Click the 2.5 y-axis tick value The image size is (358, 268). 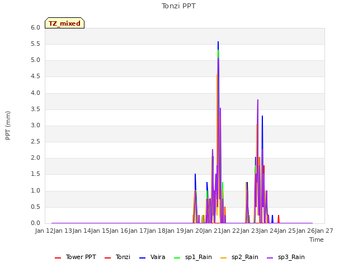[35, 142]
